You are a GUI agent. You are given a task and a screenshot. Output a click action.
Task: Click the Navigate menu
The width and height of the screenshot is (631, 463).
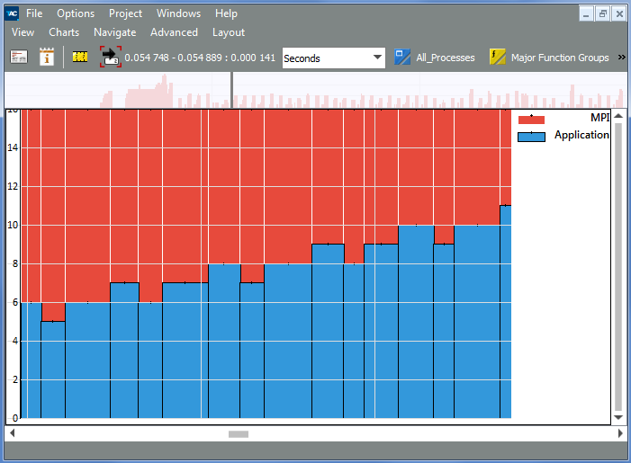tap(114, 32)
